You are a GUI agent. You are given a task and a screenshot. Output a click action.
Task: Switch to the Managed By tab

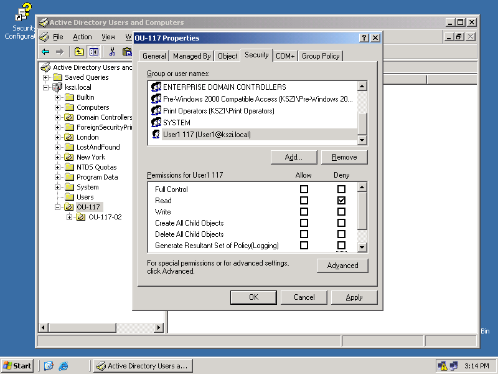click(x=192, y=56)
